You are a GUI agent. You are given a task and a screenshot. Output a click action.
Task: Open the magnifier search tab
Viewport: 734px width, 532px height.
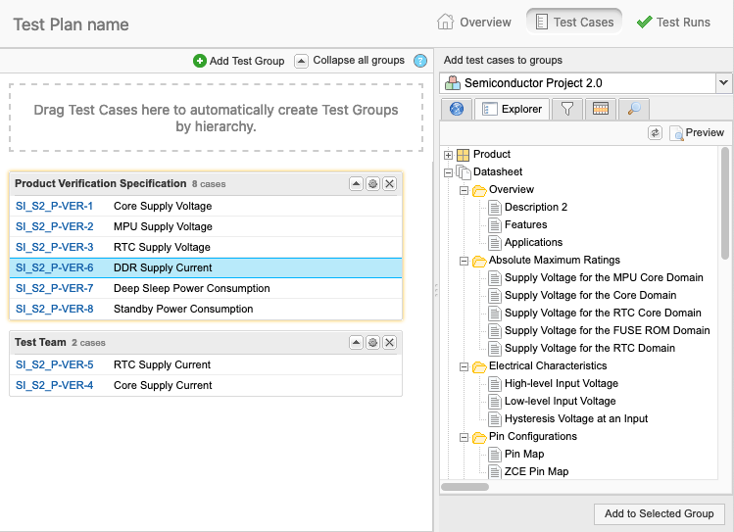pos(634,109)
